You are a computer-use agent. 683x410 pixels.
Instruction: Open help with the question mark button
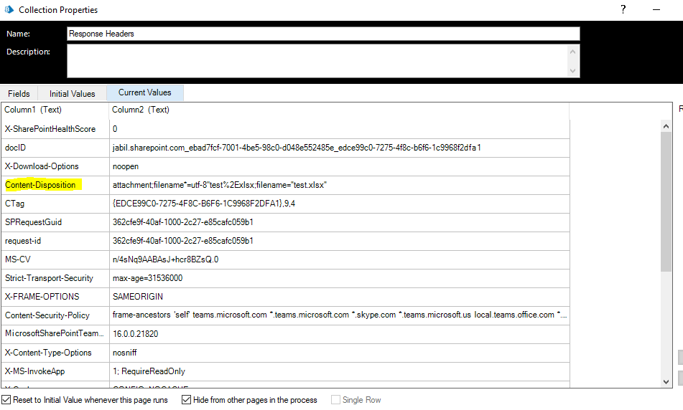pos(623,9)
